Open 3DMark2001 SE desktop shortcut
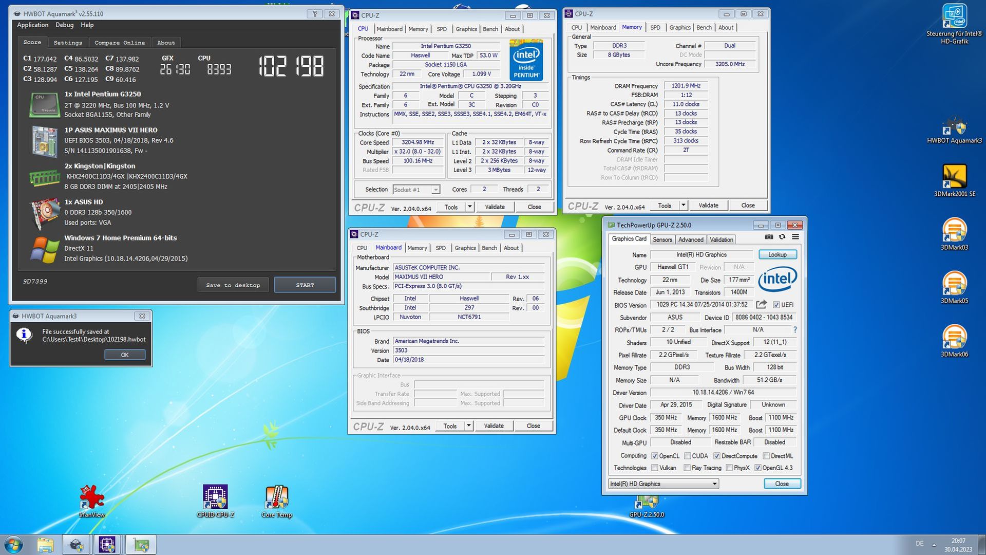Image resolution: width=986 pixels, height=555 pixels. (954, 180)
